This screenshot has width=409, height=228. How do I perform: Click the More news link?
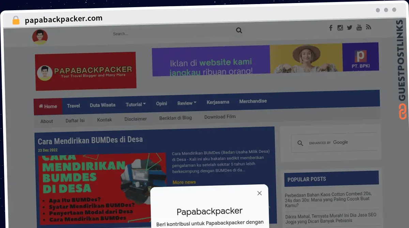(184, 182)
